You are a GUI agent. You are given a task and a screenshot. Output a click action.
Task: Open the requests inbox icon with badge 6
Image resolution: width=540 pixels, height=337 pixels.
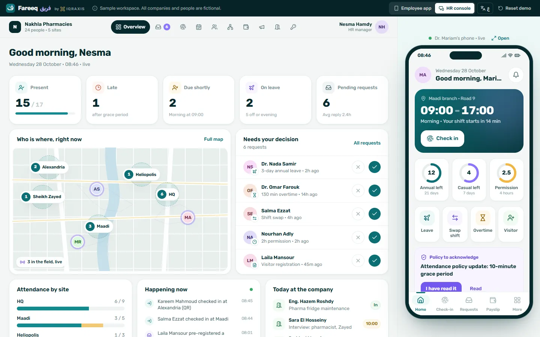click(162, 27)
